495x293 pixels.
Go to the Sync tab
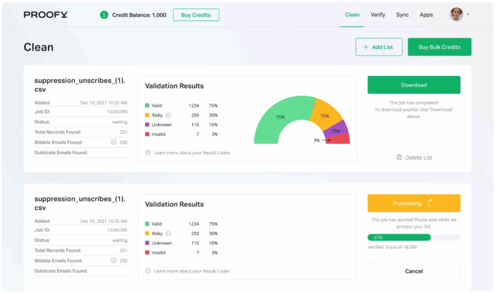point(402,15)
